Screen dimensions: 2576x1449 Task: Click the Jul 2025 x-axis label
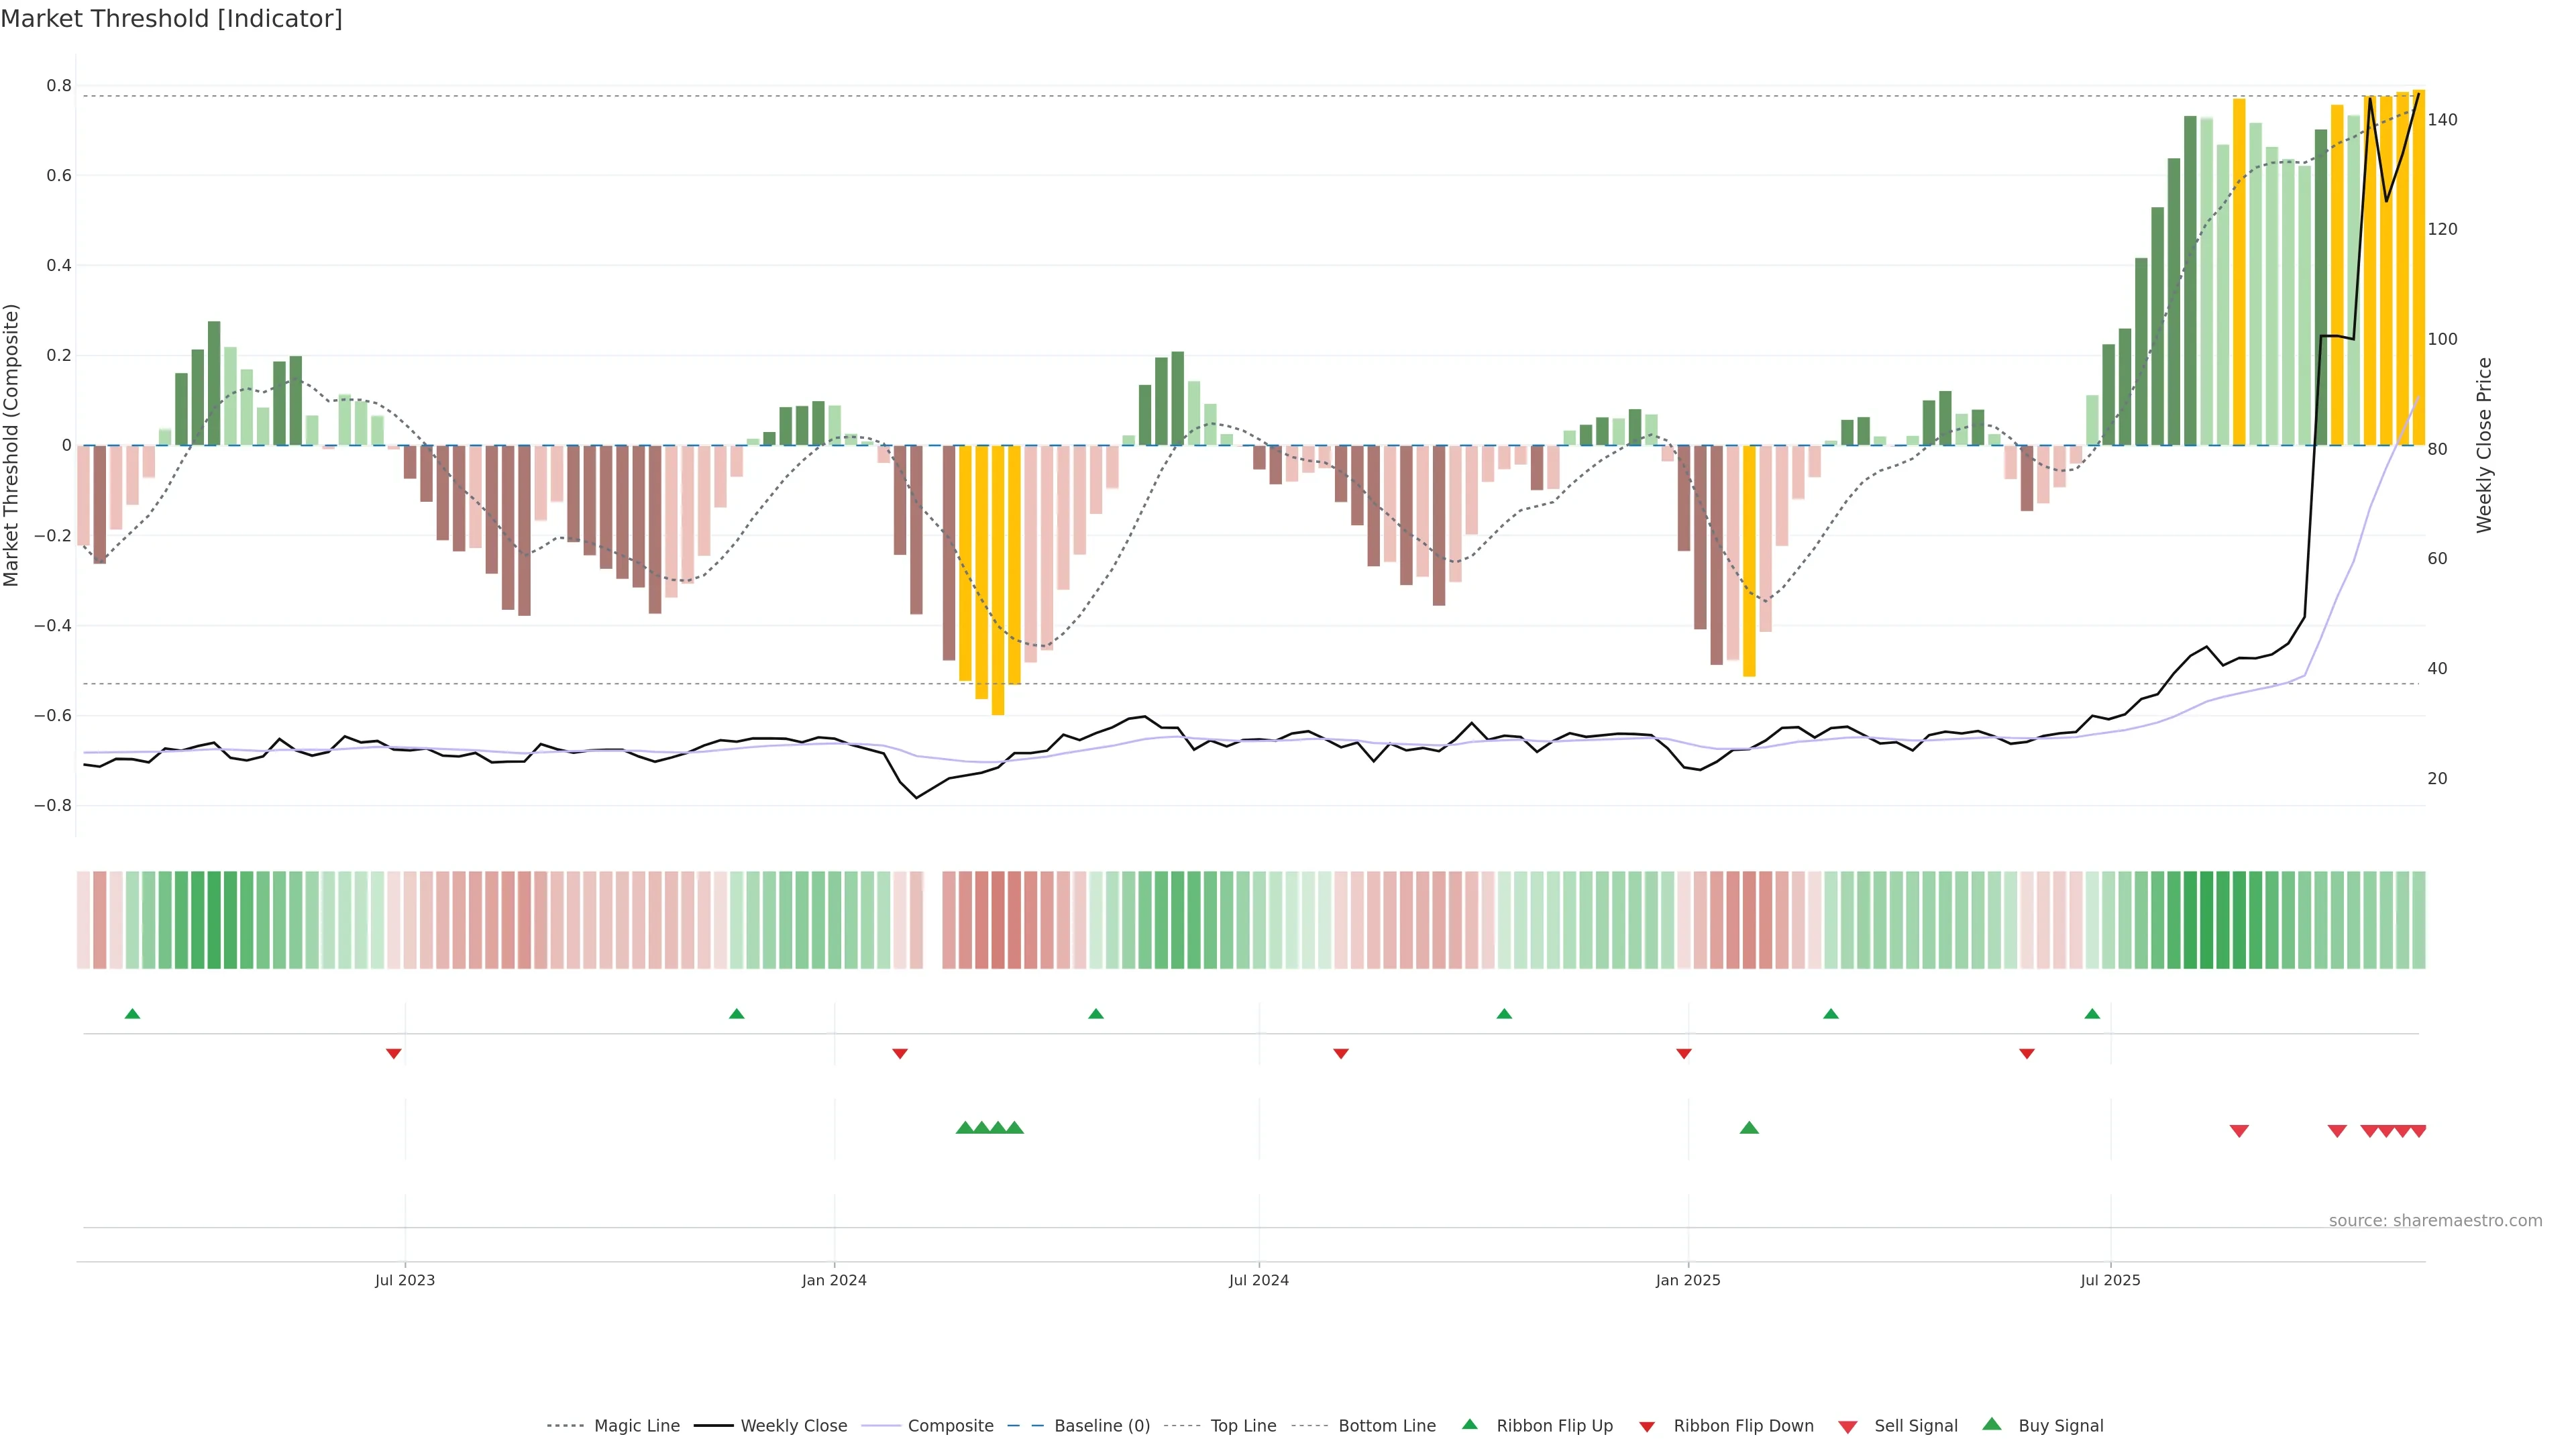tap(2110, 1280)
